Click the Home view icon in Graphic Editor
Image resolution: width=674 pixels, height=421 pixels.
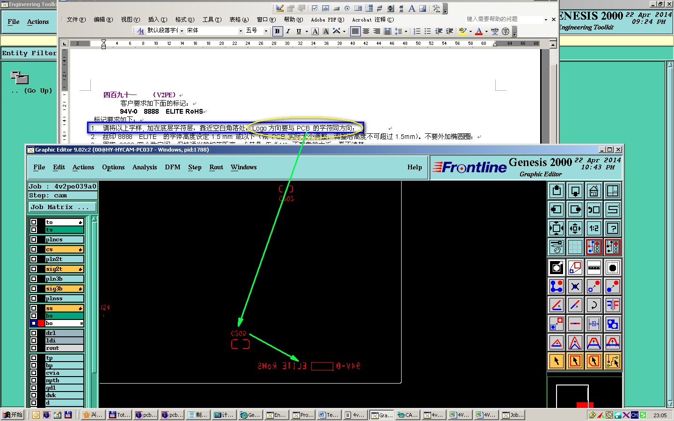(x=594, y=191)
